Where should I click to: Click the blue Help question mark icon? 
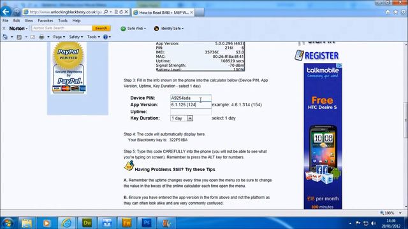tap(105, 37)
